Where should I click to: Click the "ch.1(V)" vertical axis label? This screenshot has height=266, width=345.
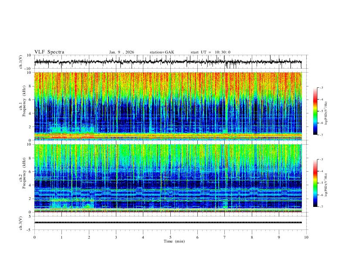[x=21, y=62]
